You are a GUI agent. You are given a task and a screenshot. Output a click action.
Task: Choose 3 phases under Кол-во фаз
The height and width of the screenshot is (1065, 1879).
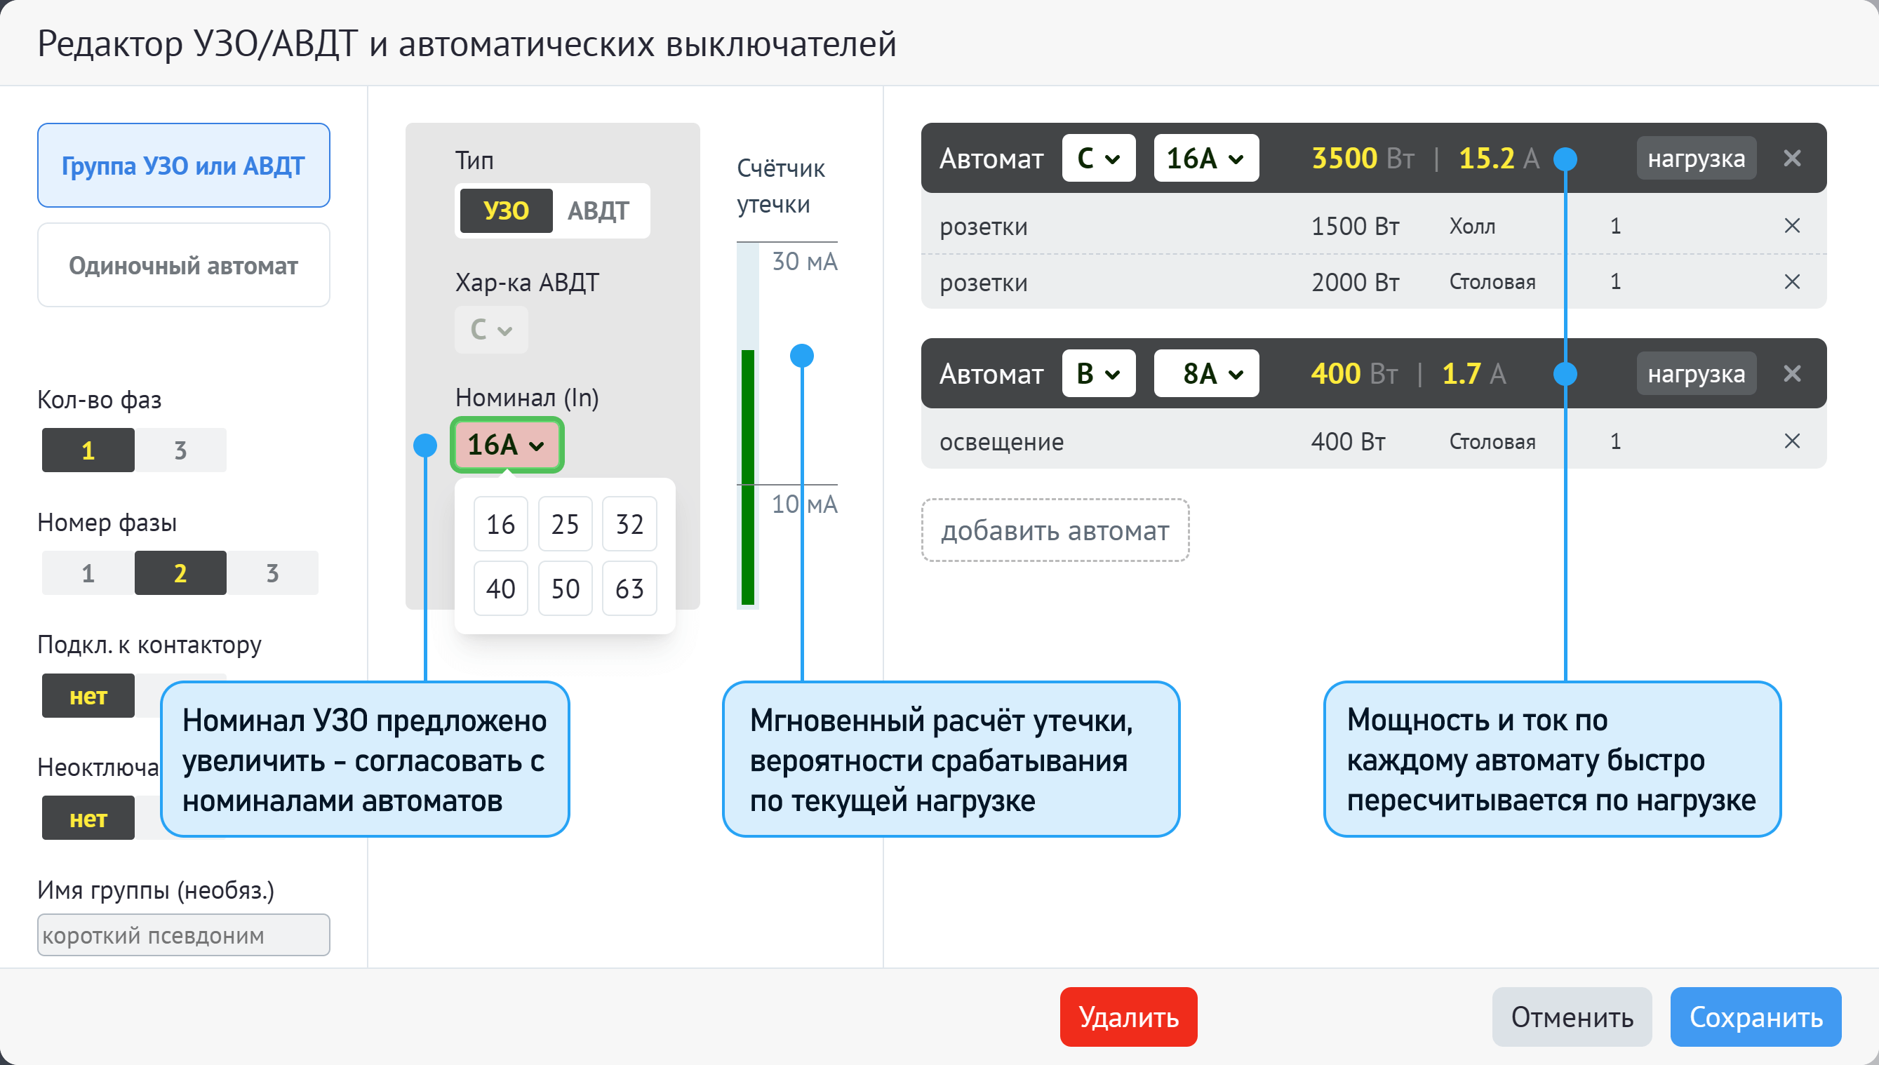pos(180,450)
